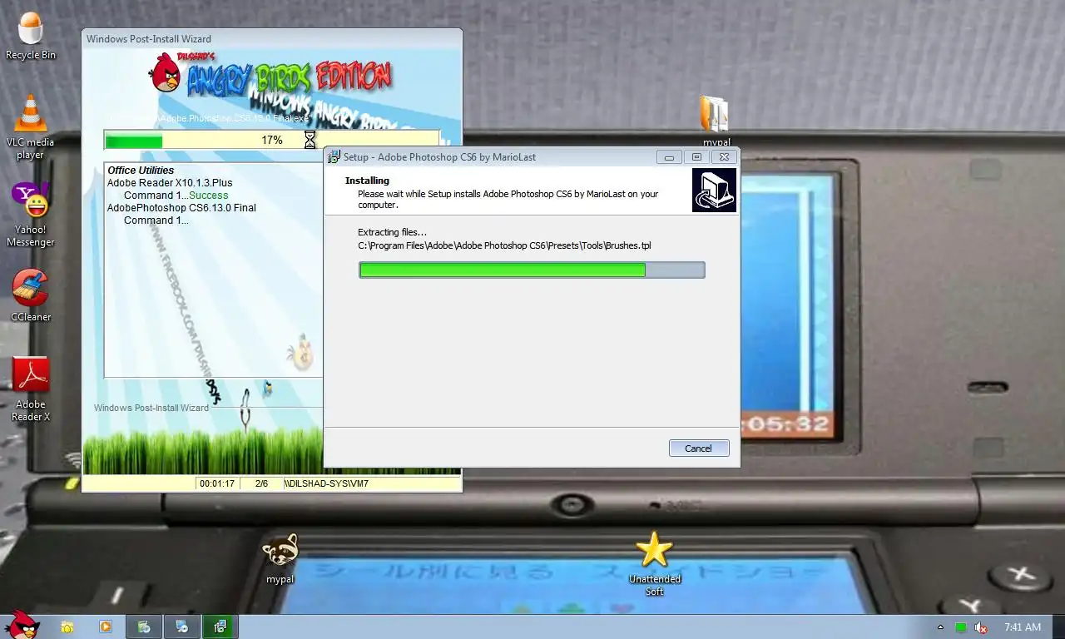
Task: Switch to the first installer taskbar button
Action: (x=144, y=627)
